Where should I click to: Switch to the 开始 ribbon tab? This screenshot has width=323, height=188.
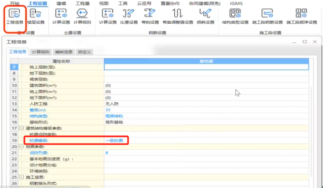(15, 3)
